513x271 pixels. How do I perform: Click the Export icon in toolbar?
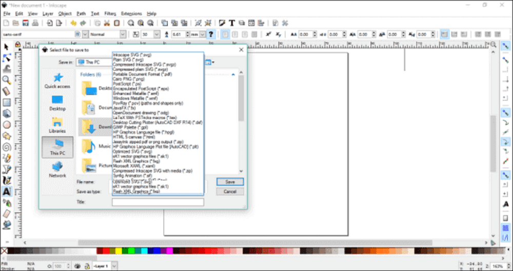pos(59,23)
